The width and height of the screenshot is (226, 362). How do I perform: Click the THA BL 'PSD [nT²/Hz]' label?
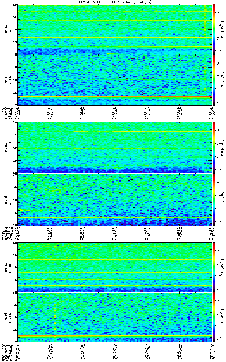click(x=222, y=29)
